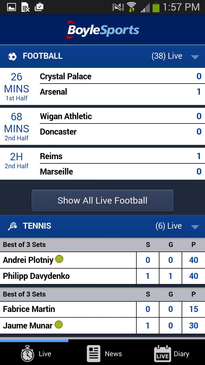Tap the battery icon in the status bar
Screen dimensions: 205x365
156,7
